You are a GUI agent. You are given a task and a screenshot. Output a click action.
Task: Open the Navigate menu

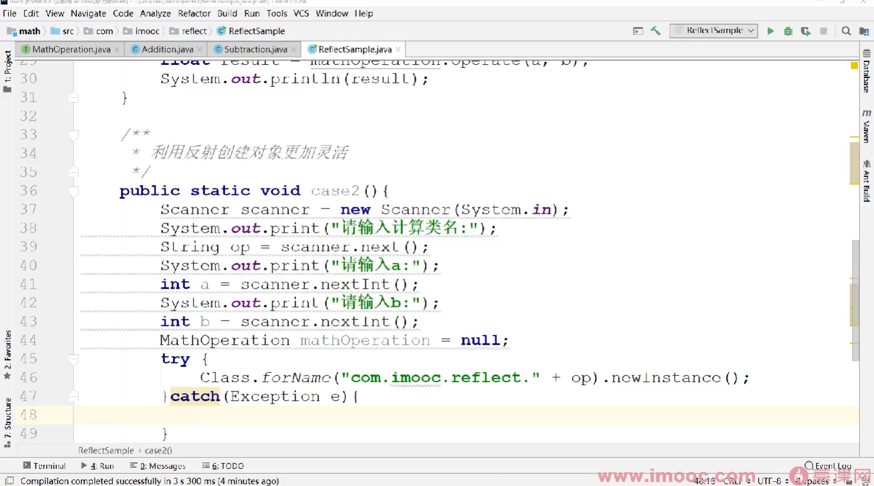(89, 13)
